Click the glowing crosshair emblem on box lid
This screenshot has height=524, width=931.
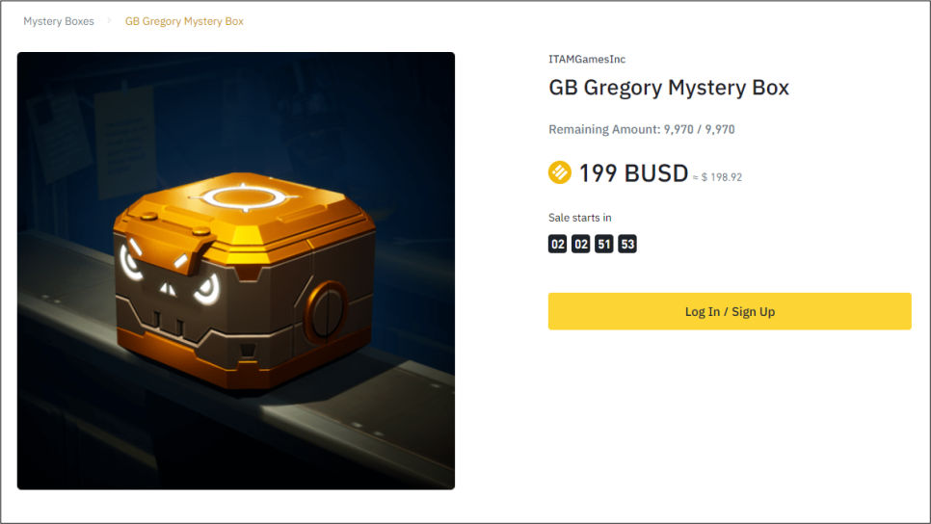pos(244,196)
